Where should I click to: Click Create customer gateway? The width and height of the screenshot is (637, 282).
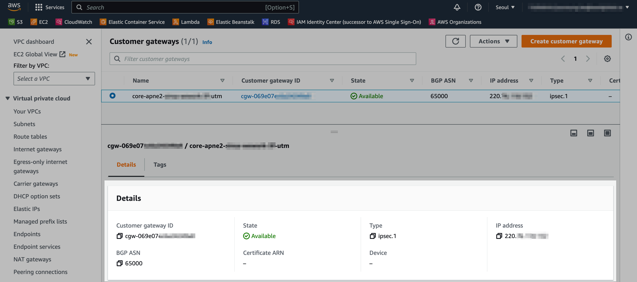click(566, 41)
